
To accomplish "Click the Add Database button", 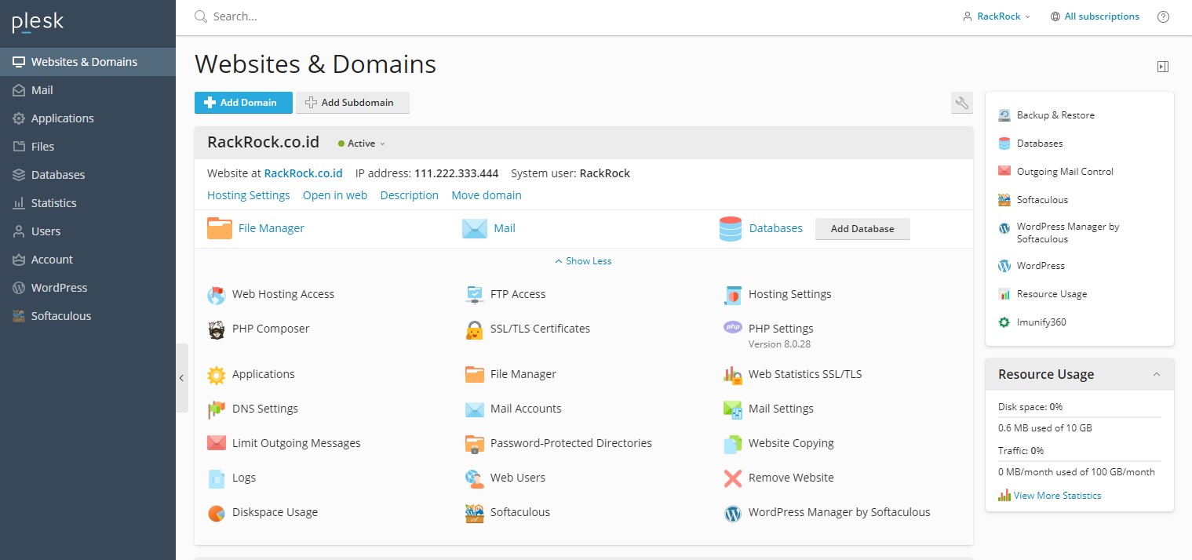I will point(862,229).
